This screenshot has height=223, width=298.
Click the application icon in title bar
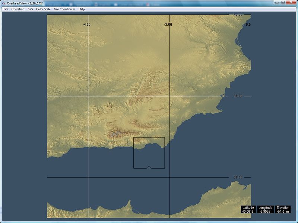click(x=3, y=3)
